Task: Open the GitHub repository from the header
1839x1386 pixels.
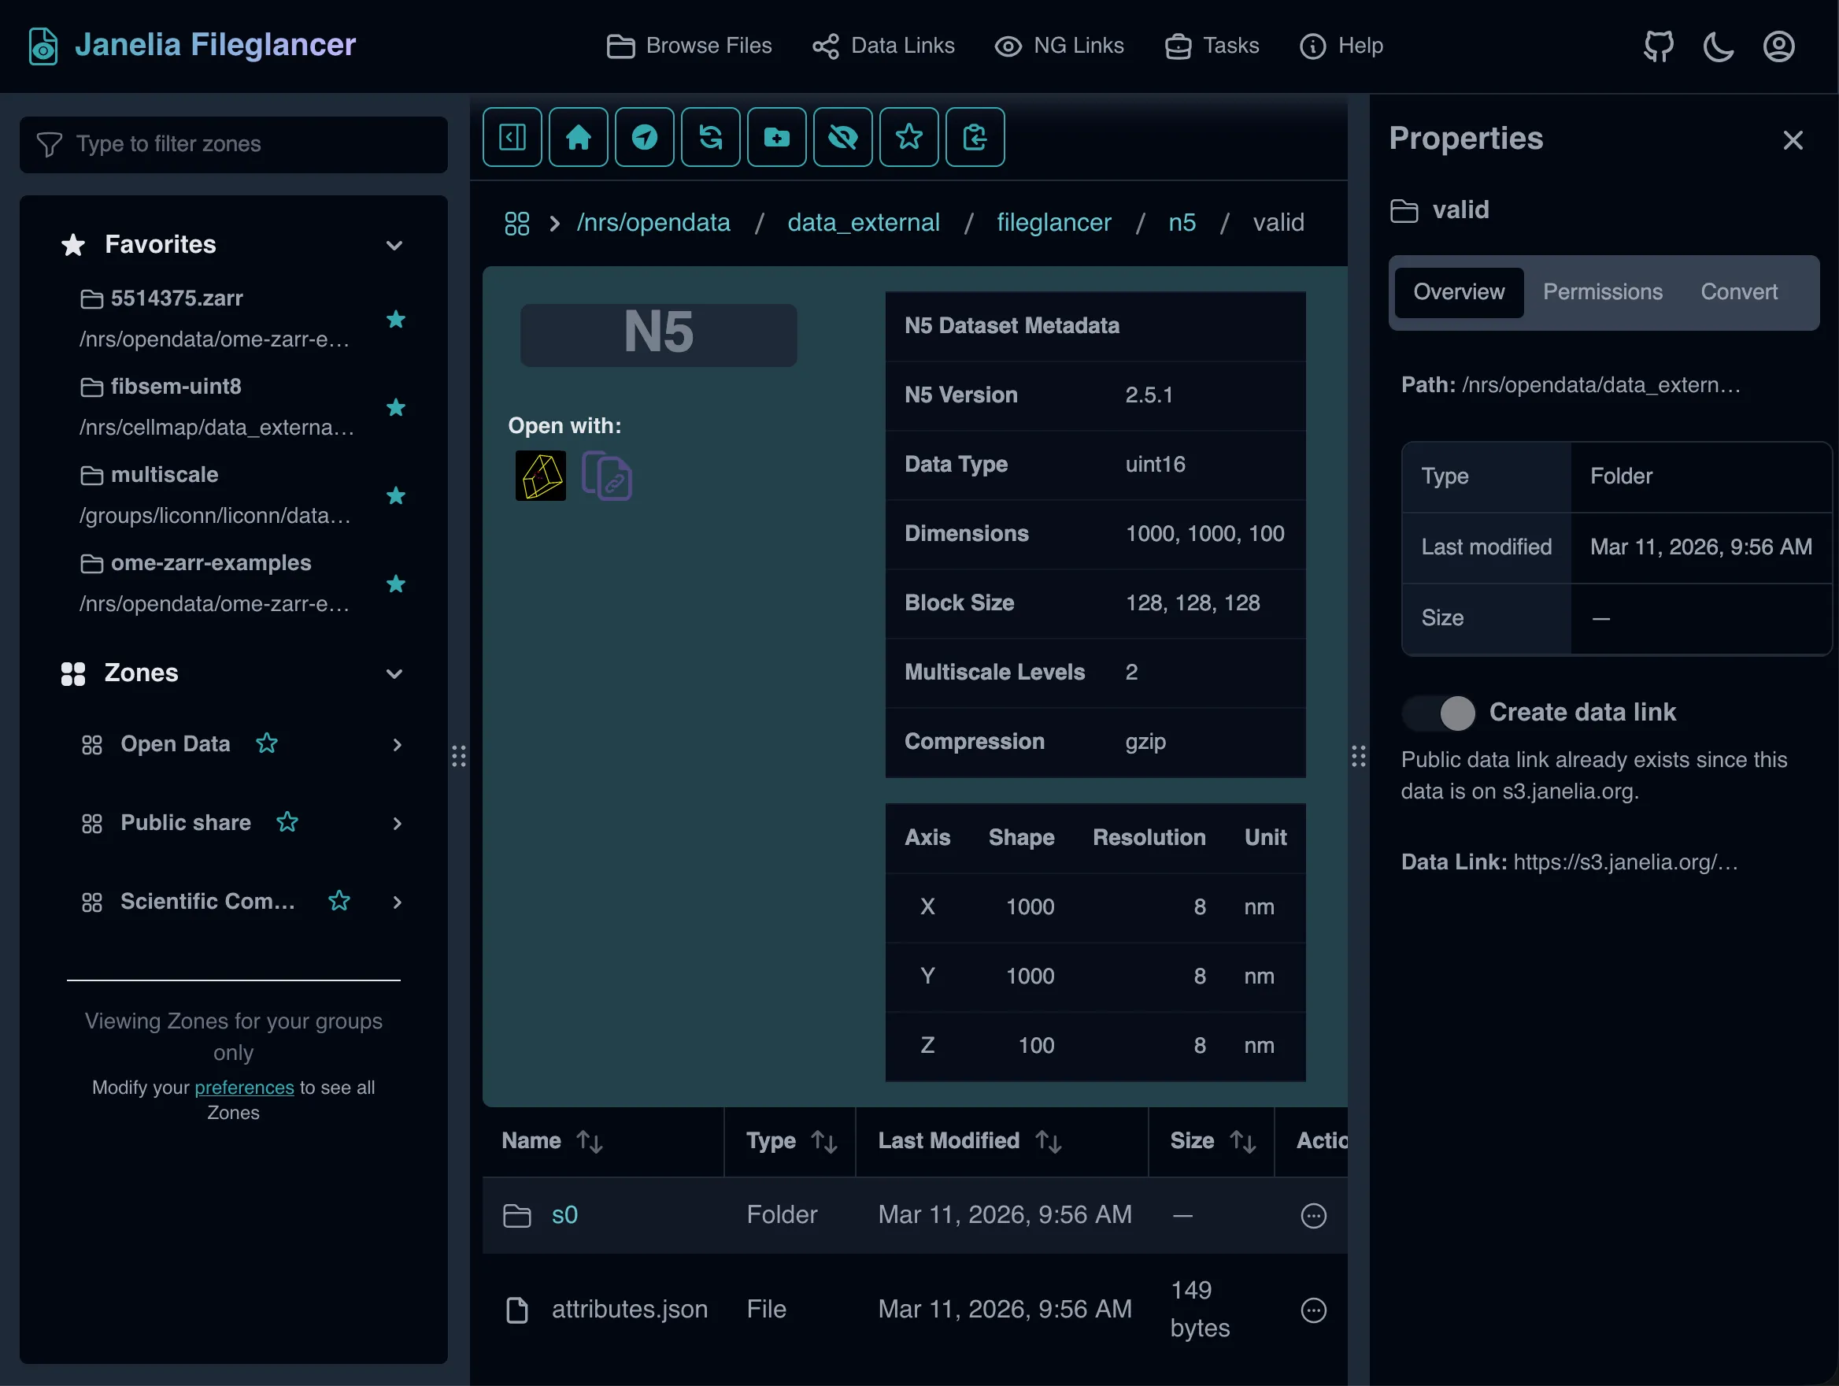Action: coord(1658,46)
